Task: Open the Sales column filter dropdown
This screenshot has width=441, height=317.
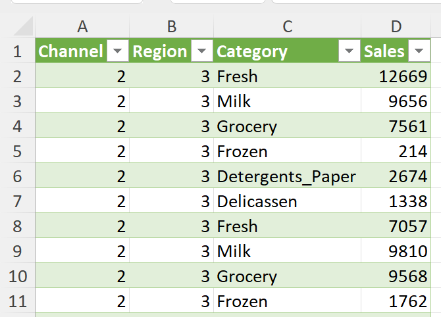Action: pos(419,52)
